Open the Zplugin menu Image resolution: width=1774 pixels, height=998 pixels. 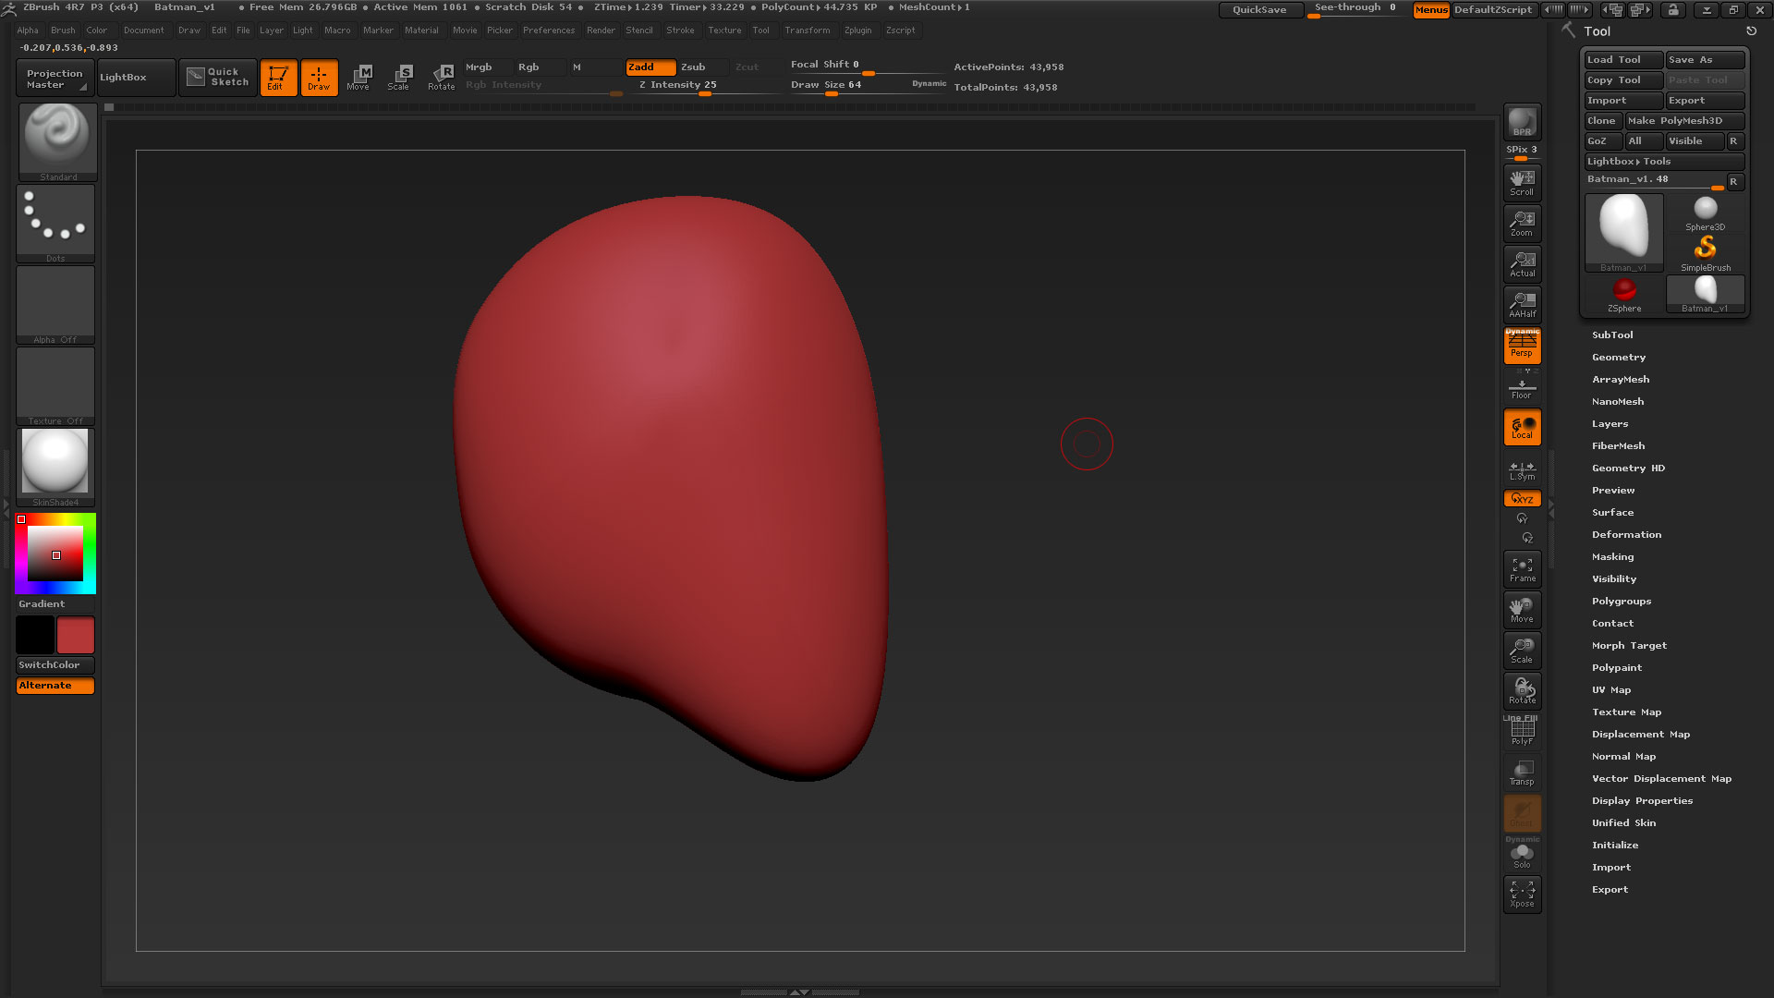coord(858,30)
